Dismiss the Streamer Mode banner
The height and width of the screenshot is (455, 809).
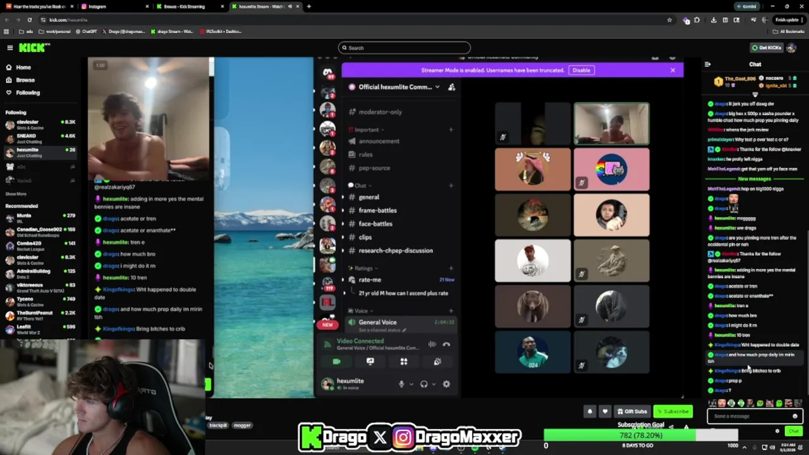(672, 70)
